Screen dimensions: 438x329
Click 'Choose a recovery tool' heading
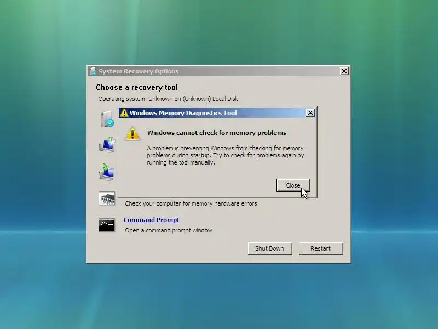[137, 87]
